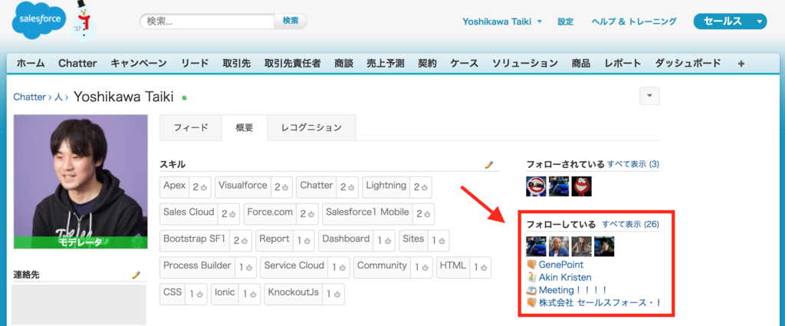Endorse Salesforce1 Mobile skill thumbs-up
Viewport: 785px width, 326px height.
tap(426, 214)
